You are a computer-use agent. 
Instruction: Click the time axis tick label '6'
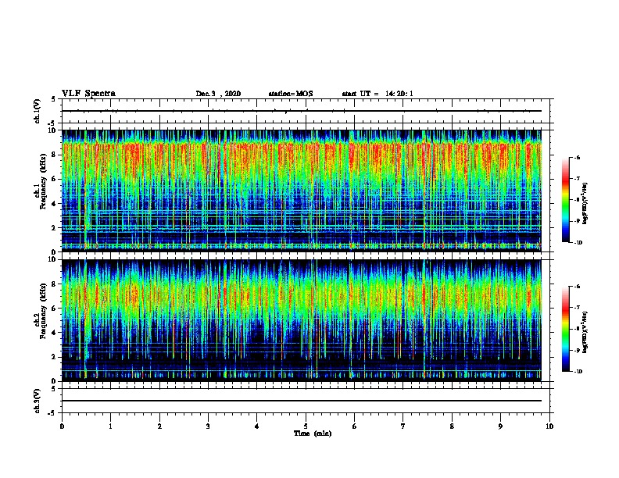[354, 426]
